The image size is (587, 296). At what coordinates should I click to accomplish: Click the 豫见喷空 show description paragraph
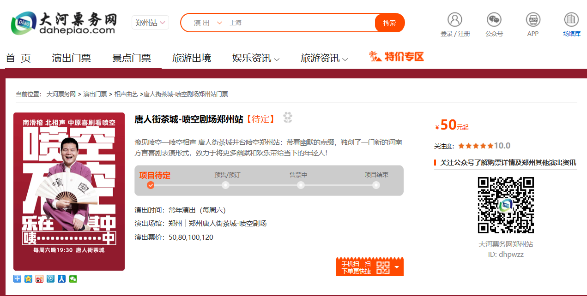coord(268,147)
